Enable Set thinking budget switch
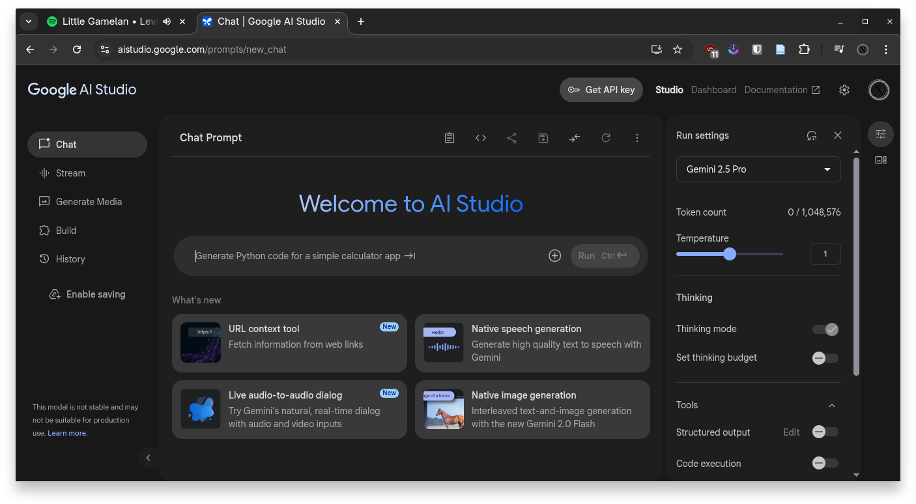Image resolution: width=916 pixels, height=504 pixels. coord(825,358)
